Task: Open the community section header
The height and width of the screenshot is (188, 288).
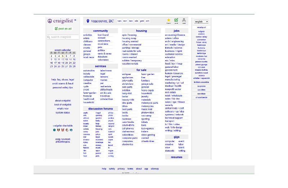Action: [100, 31]
